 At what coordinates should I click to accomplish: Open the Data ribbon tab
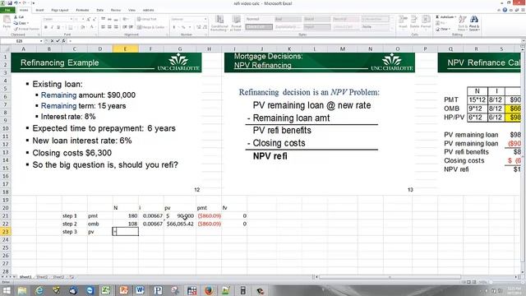pyautogui.click(x=100, y=10)
